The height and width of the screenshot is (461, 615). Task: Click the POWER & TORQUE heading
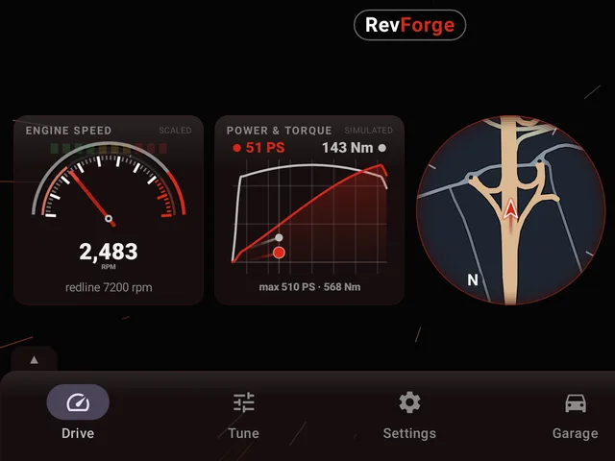(x=280, y=131)
